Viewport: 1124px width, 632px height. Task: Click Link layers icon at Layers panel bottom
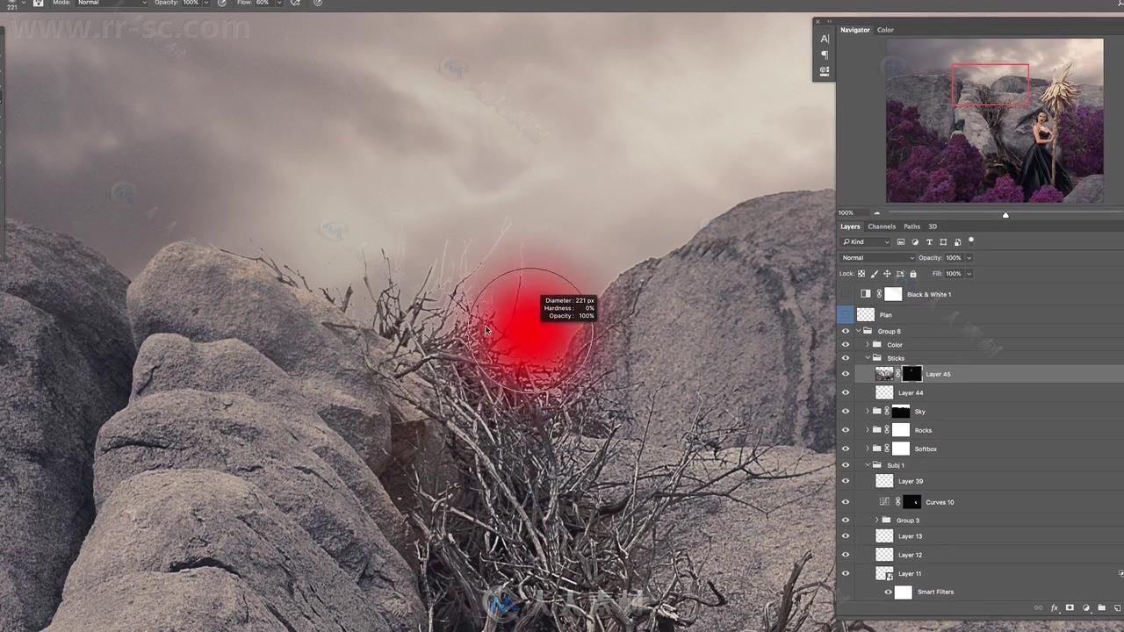click(1038, 607)
